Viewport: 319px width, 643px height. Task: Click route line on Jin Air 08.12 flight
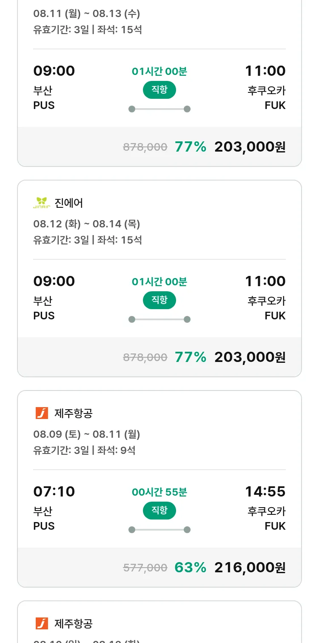click(159, 319)
